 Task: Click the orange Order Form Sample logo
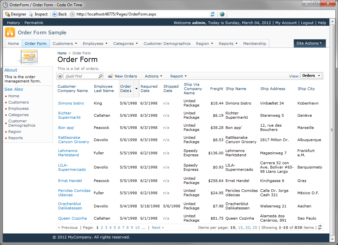[x=10, y=33]
